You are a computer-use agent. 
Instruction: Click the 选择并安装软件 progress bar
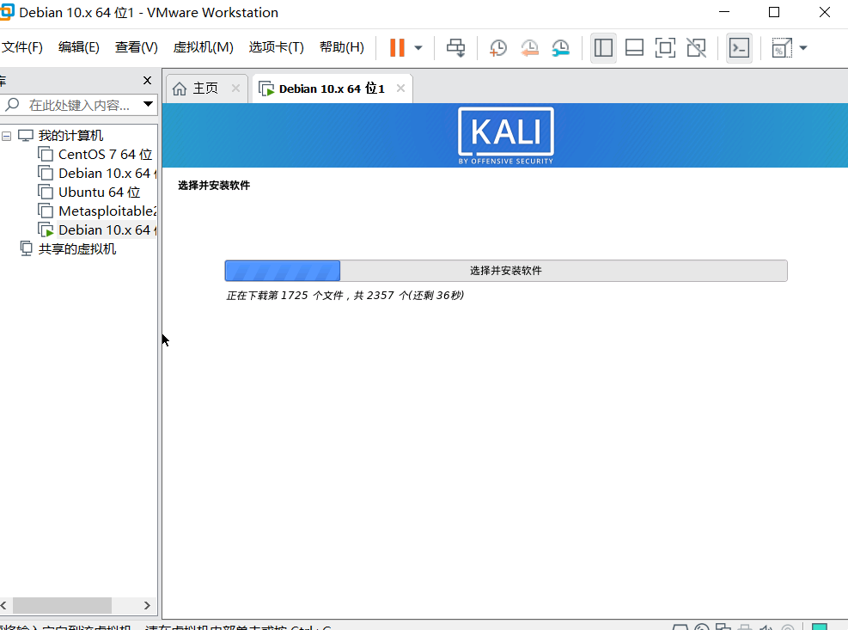click(506, 271)
